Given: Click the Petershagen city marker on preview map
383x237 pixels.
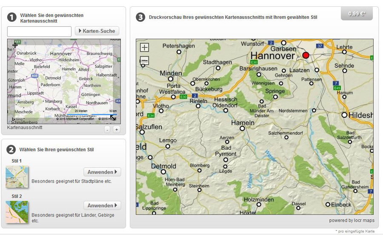Looking at the screenshot, I should [x=179, y=52].
